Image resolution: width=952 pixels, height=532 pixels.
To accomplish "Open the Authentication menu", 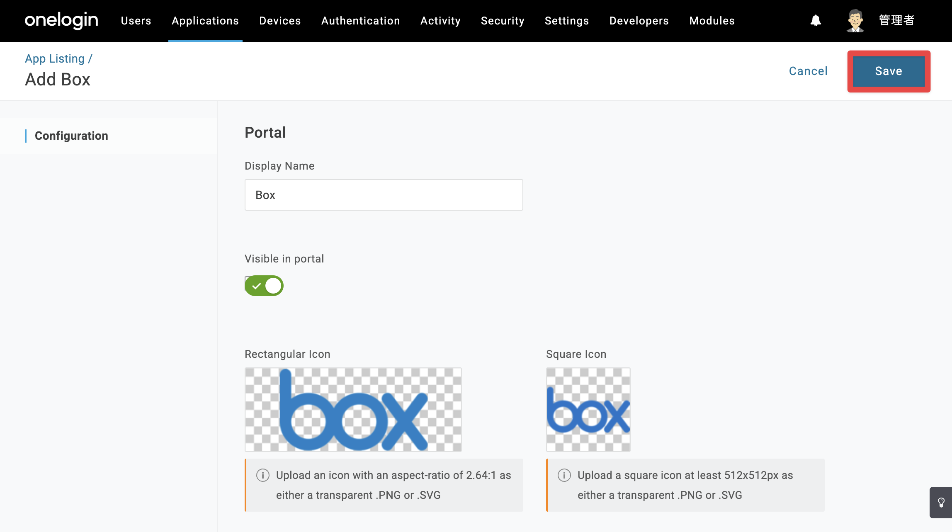I will pos(361,21).
